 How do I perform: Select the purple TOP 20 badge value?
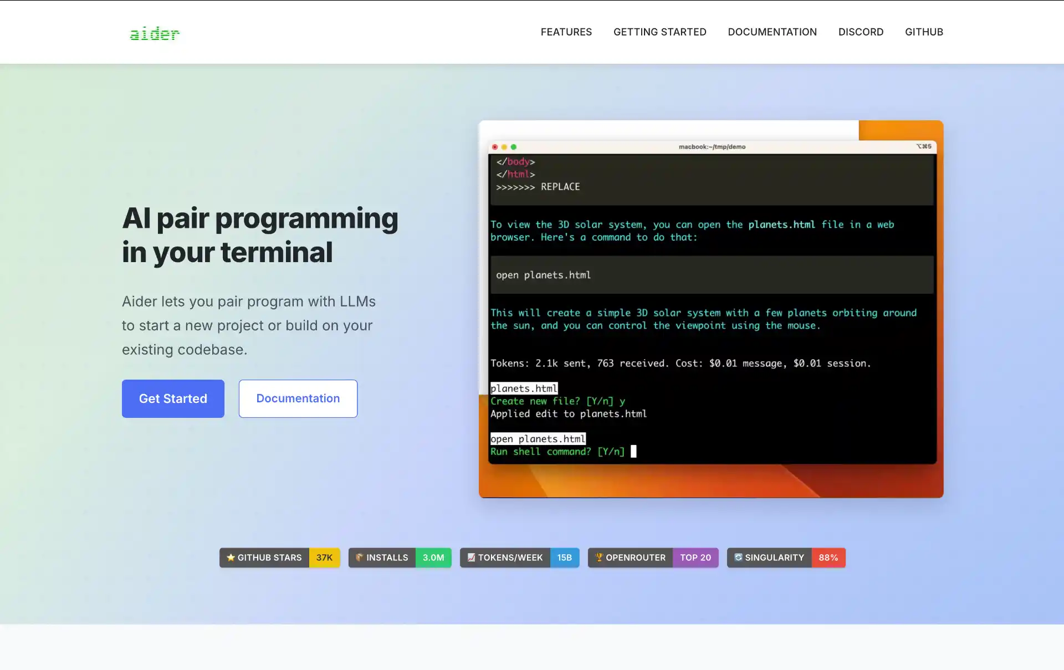coord(695,558)
